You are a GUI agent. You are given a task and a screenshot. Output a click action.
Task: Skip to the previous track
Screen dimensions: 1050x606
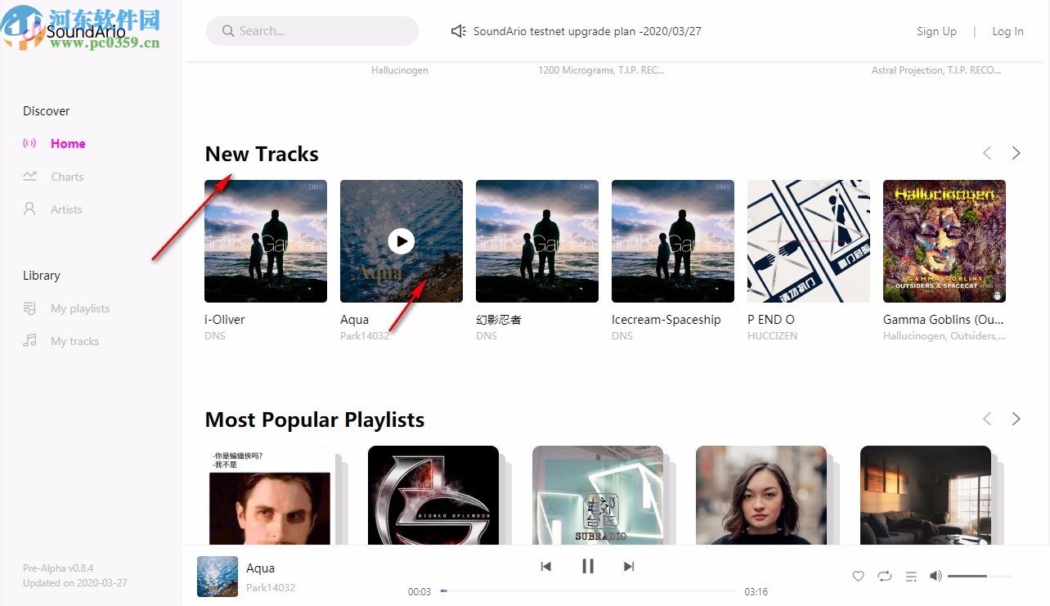pyautogui.click(x=546, y=566)
